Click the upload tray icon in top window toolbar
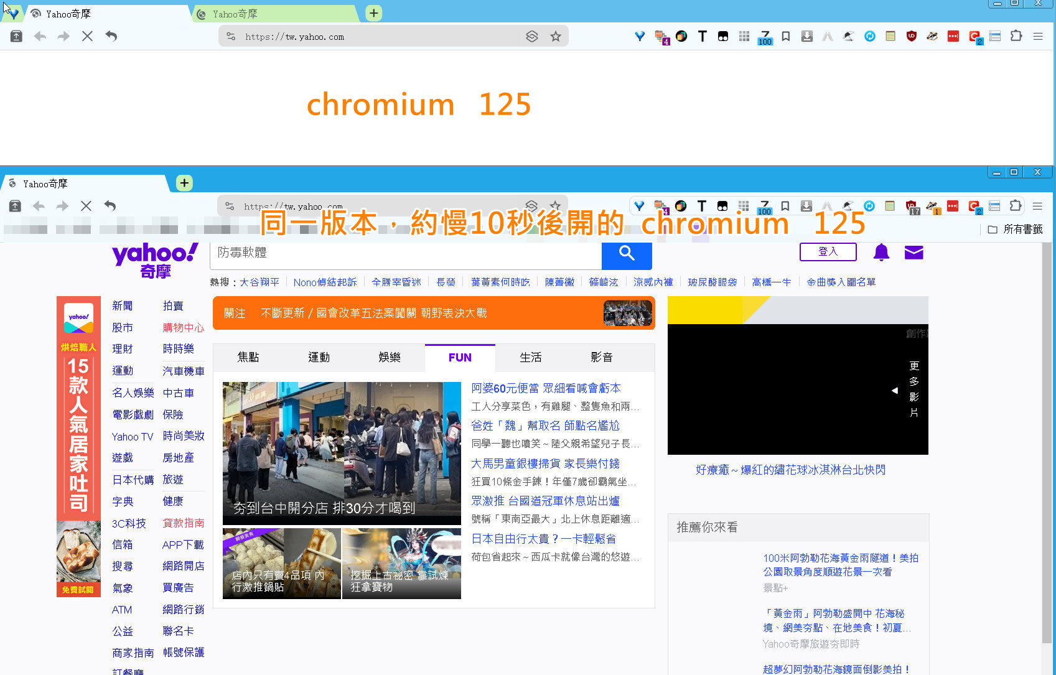This screenshot has width=1056, height=675. point(16,36)
